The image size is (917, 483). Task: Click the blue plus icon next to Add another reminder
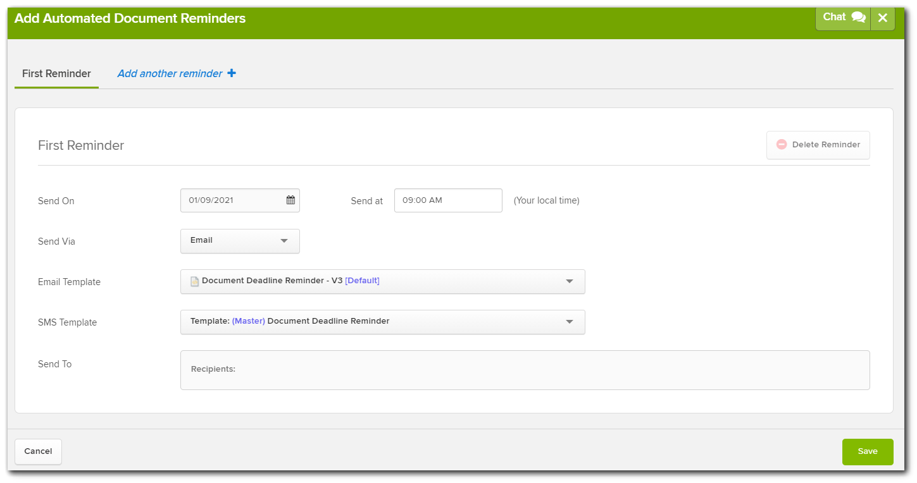[x=232, y=73]
